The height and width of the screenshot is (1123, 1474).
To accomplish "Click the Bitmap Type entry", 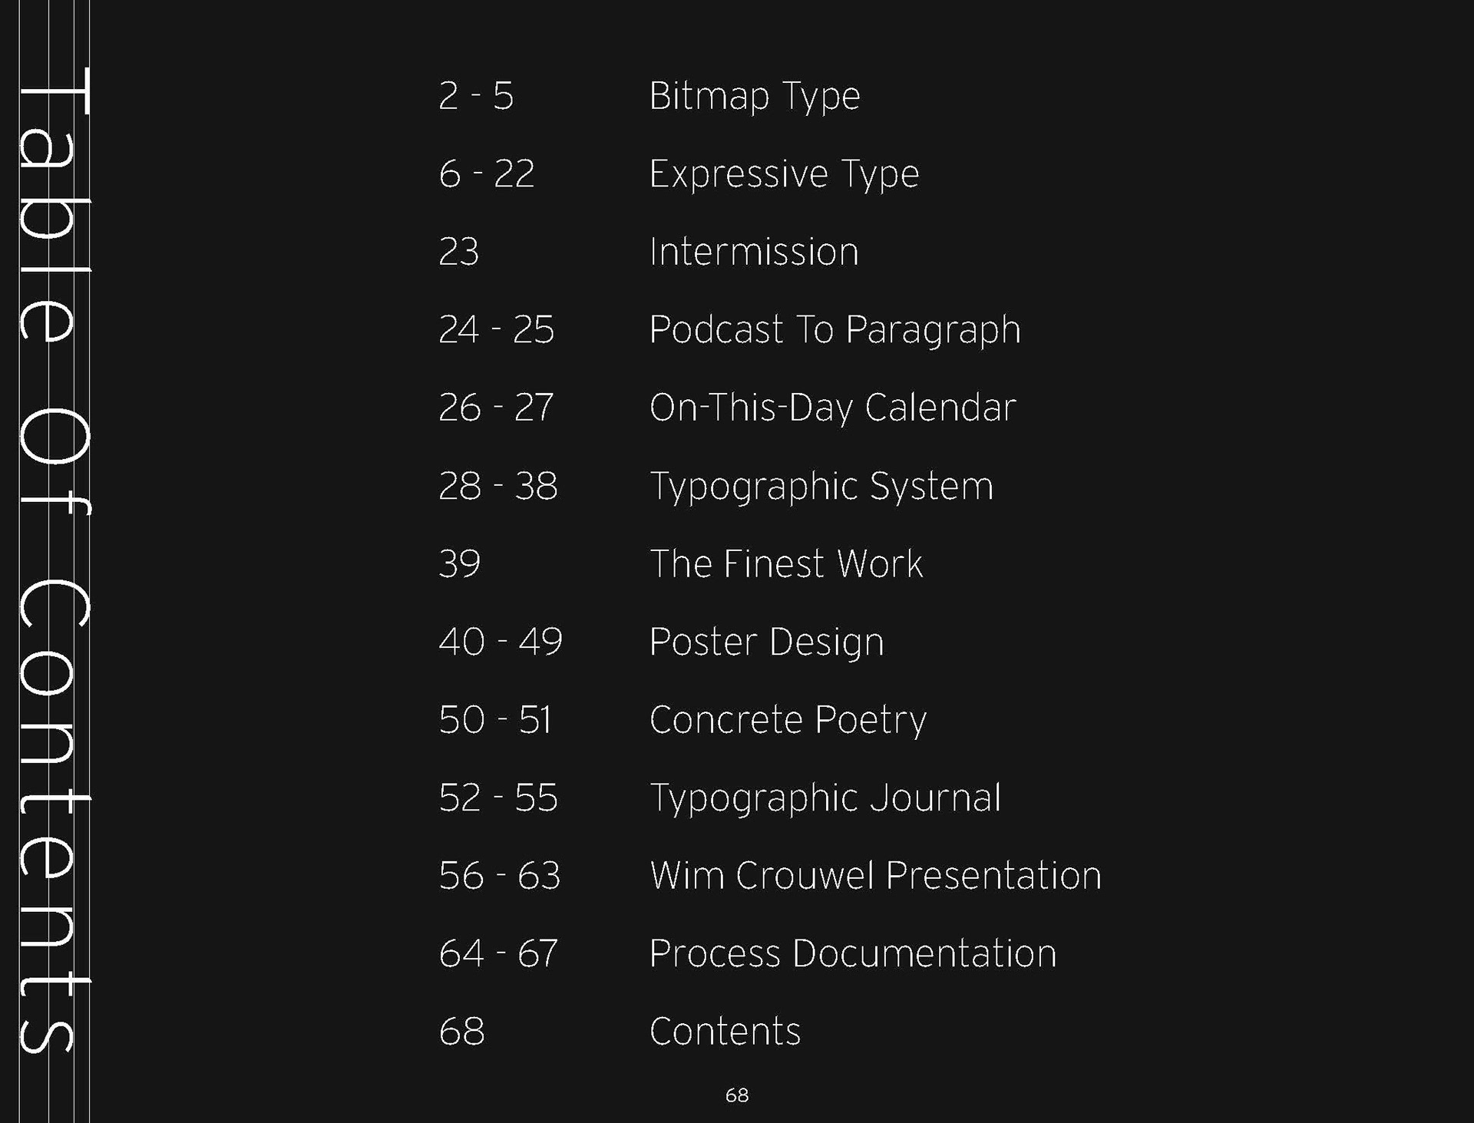I will tap(754, 97).
